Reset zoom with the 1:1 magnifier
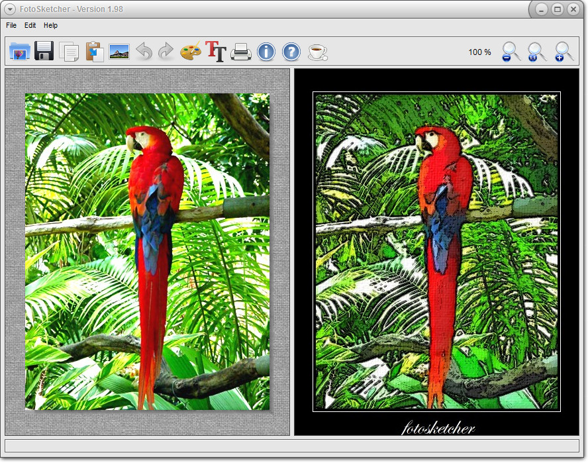The height and width of the screenshot is (463, 588). [x=538, y=52]
